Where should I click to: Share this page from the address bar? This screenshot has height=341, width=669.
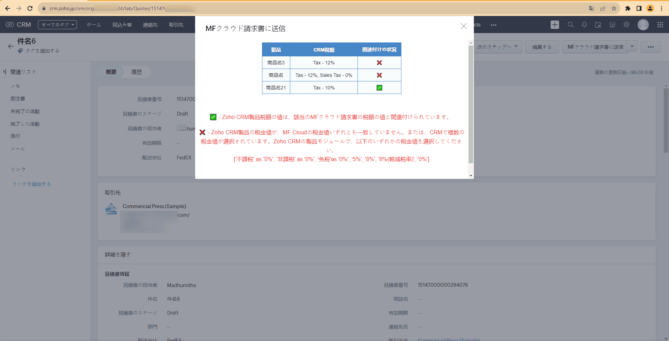click(x=603, y=8)
